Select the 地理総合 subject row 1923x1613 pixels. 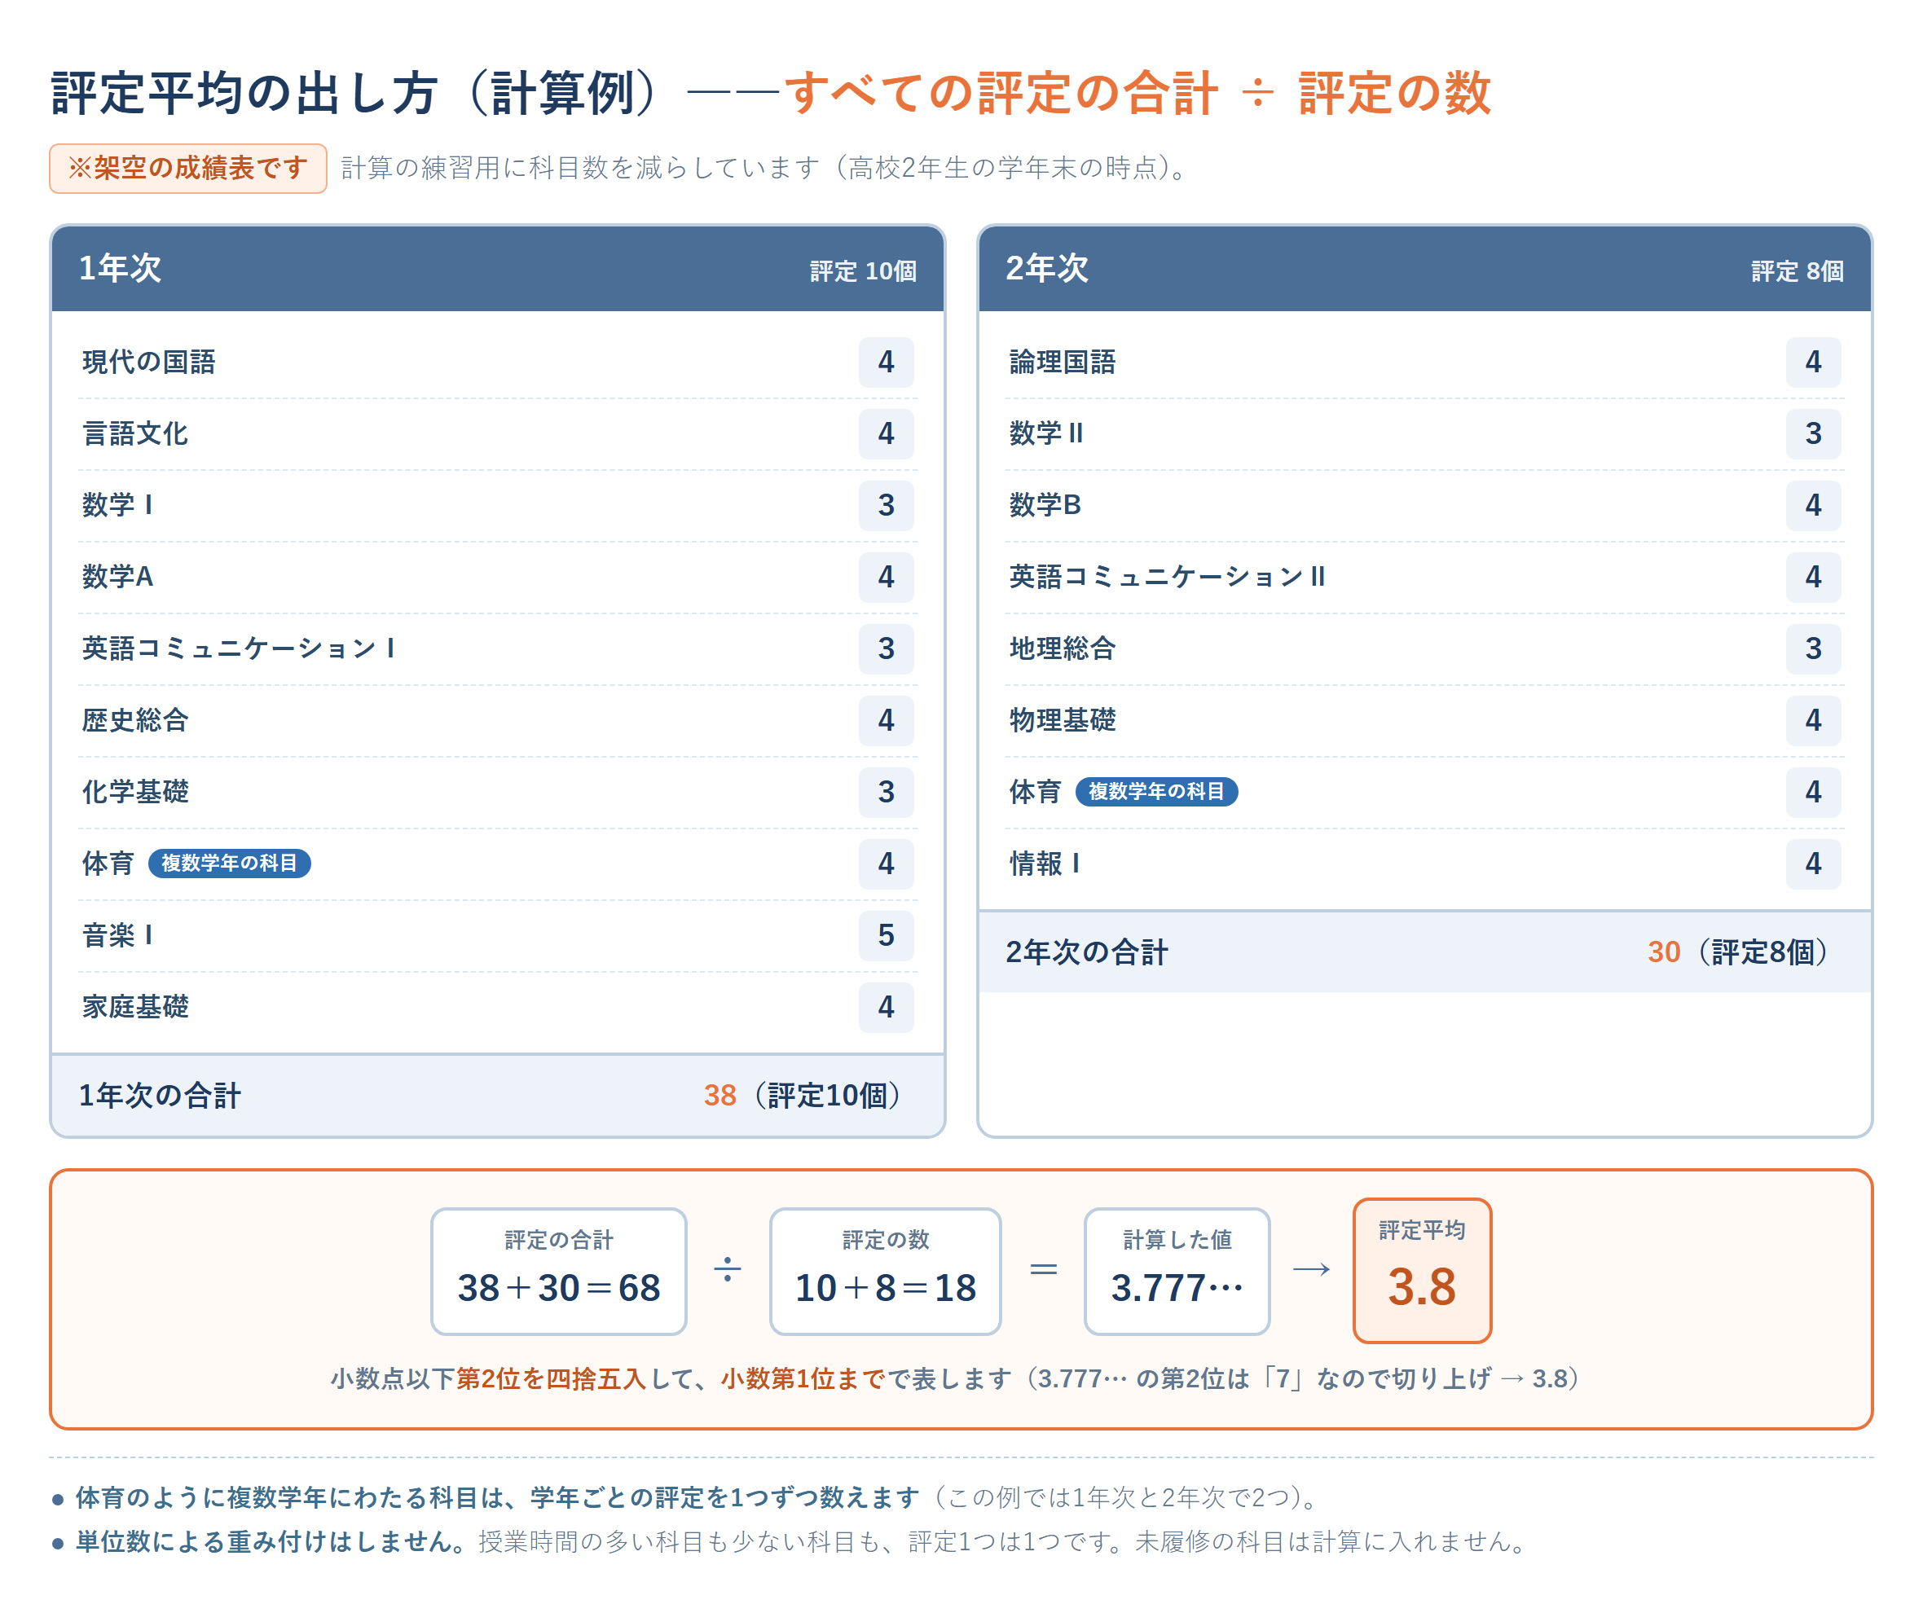click(x=1425, y=649)
